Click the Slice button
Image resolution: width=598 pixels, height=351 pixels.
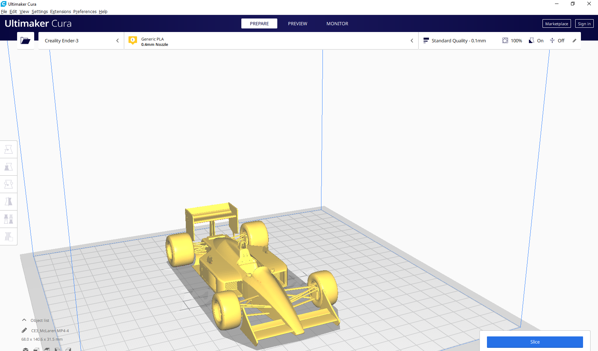coord(535,342)
